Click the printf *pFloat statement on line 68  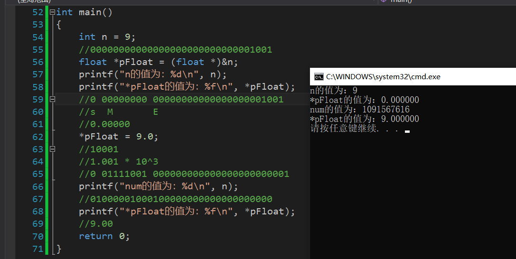(187, 211)
